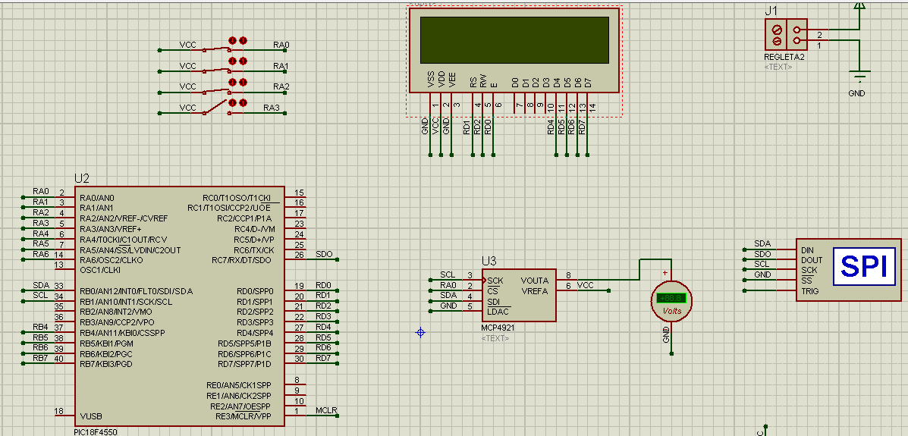Image resolution: width=908 pixels, height=436 pixels.
Task: Click the VOUTA pin name on U3
Action: click(x=535, y=281)
